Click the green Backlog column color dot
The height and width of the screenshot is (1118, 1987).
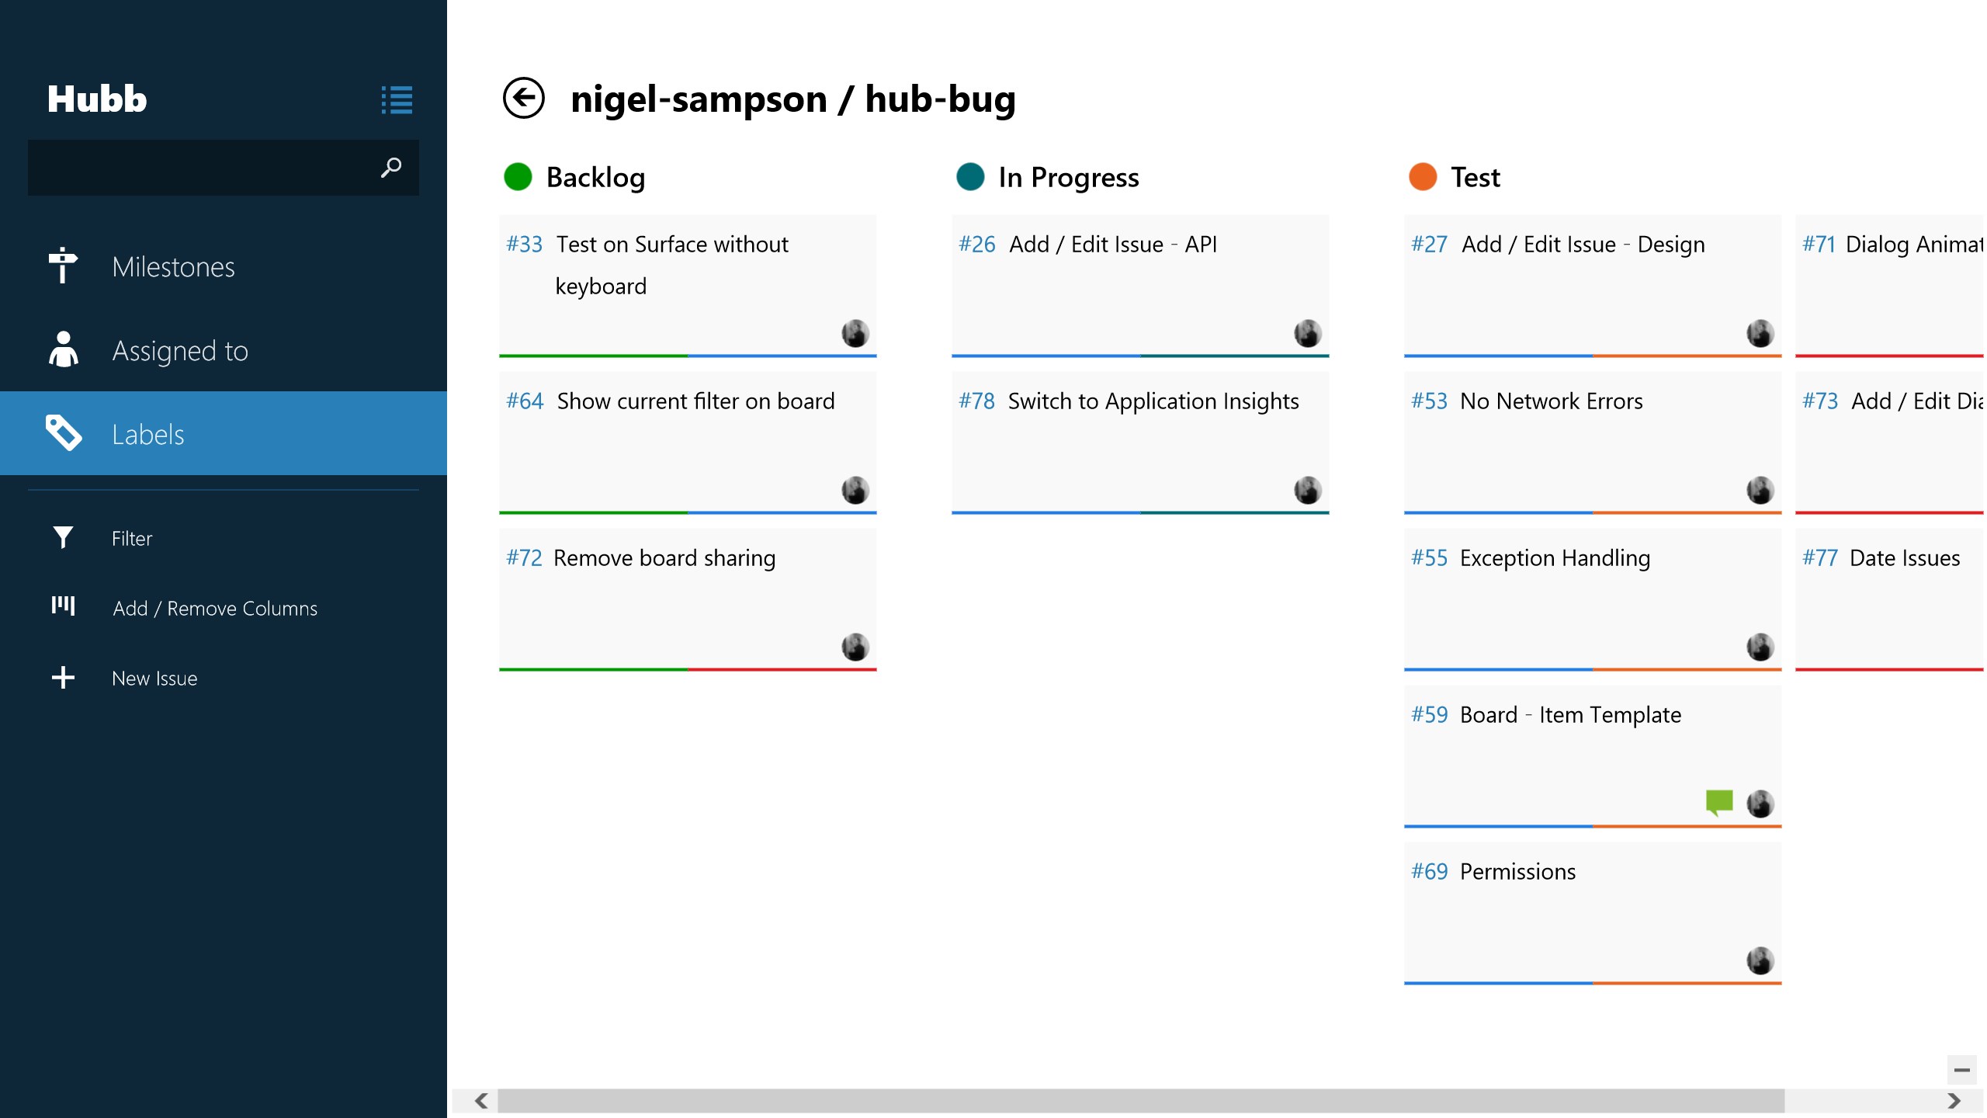click(x=518, y=177)
